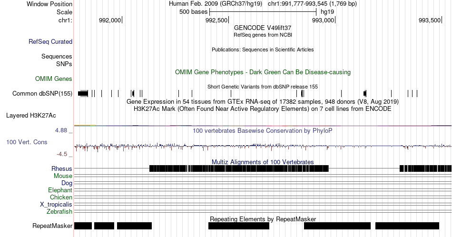Select the Rhesus alignment row label

tap(62, 168)
